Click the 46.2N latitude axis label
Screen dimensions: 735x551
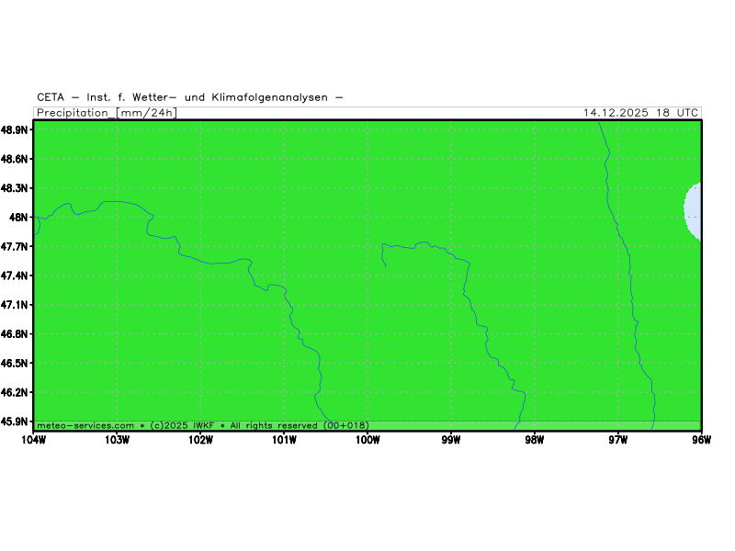pyautogui.click(x=16, y=392)
